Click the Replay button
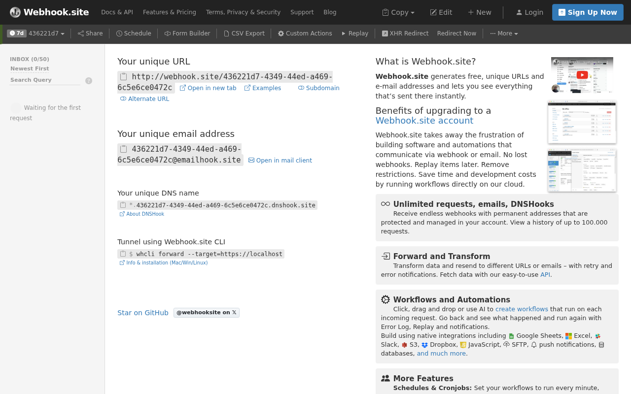 (354, 33)
